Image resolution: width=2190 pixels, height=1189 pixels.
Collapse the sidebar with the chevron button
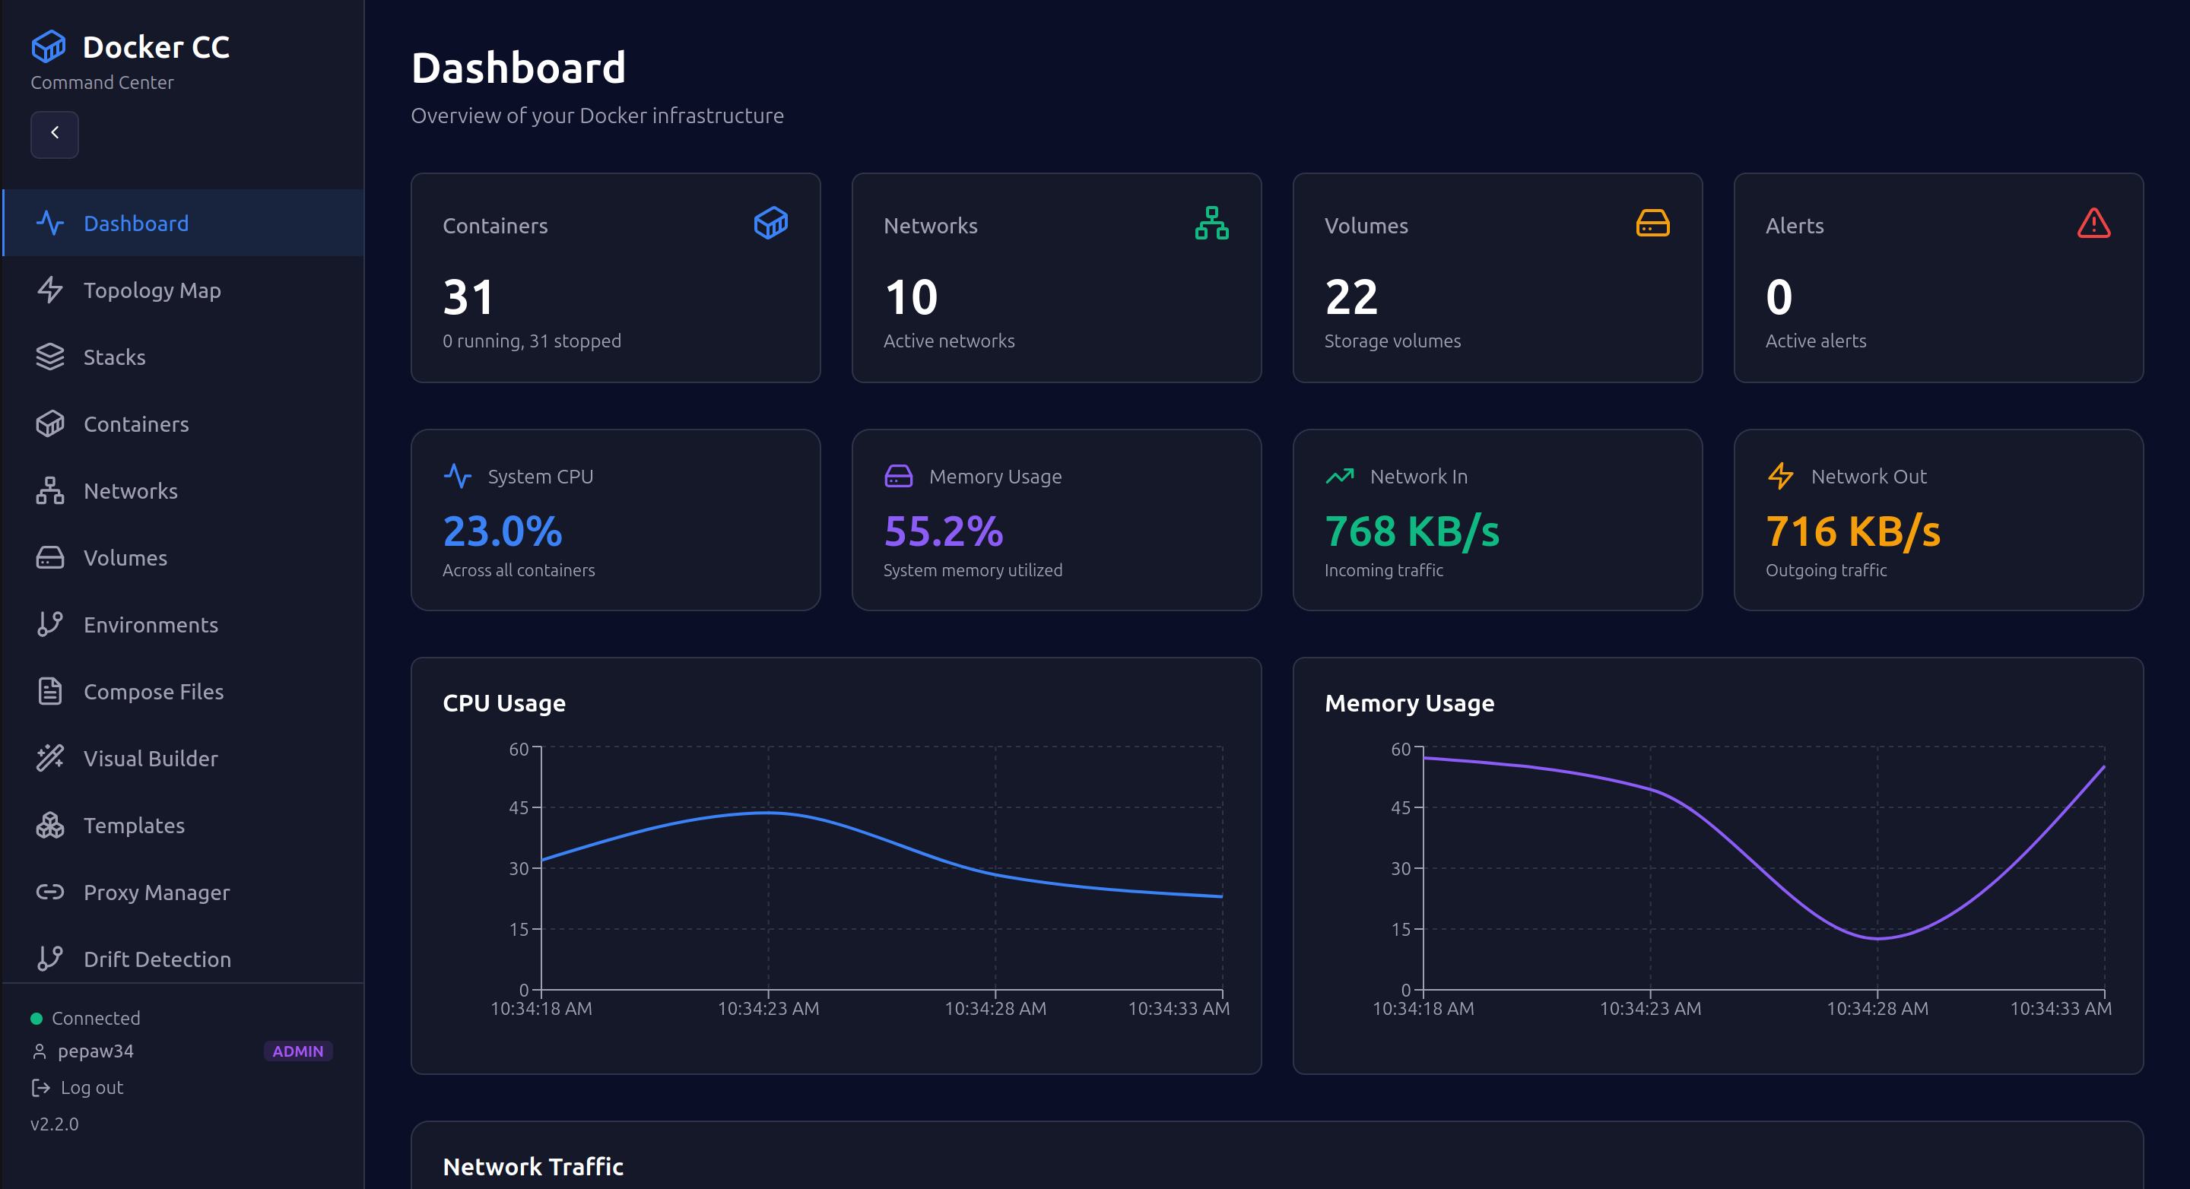[x=55, y=135]
